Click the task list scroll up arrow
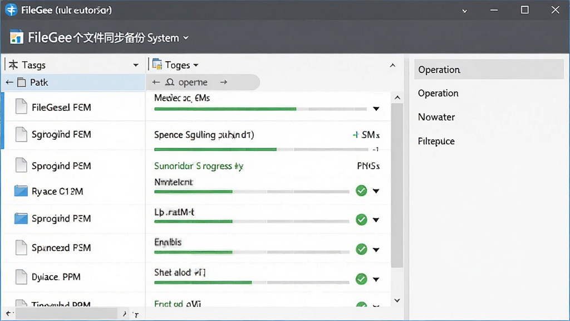Screen dimensions: 570x321 click(397, 98)
